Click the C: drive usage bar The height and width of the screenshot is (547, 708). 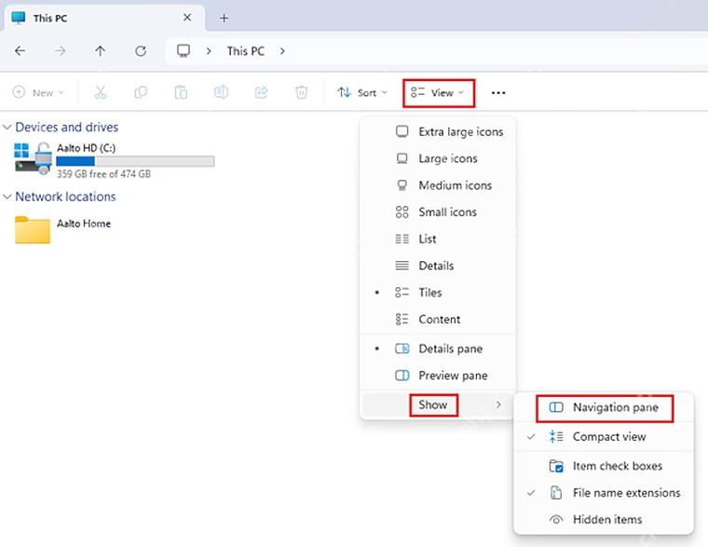click(x=135, y=161)
